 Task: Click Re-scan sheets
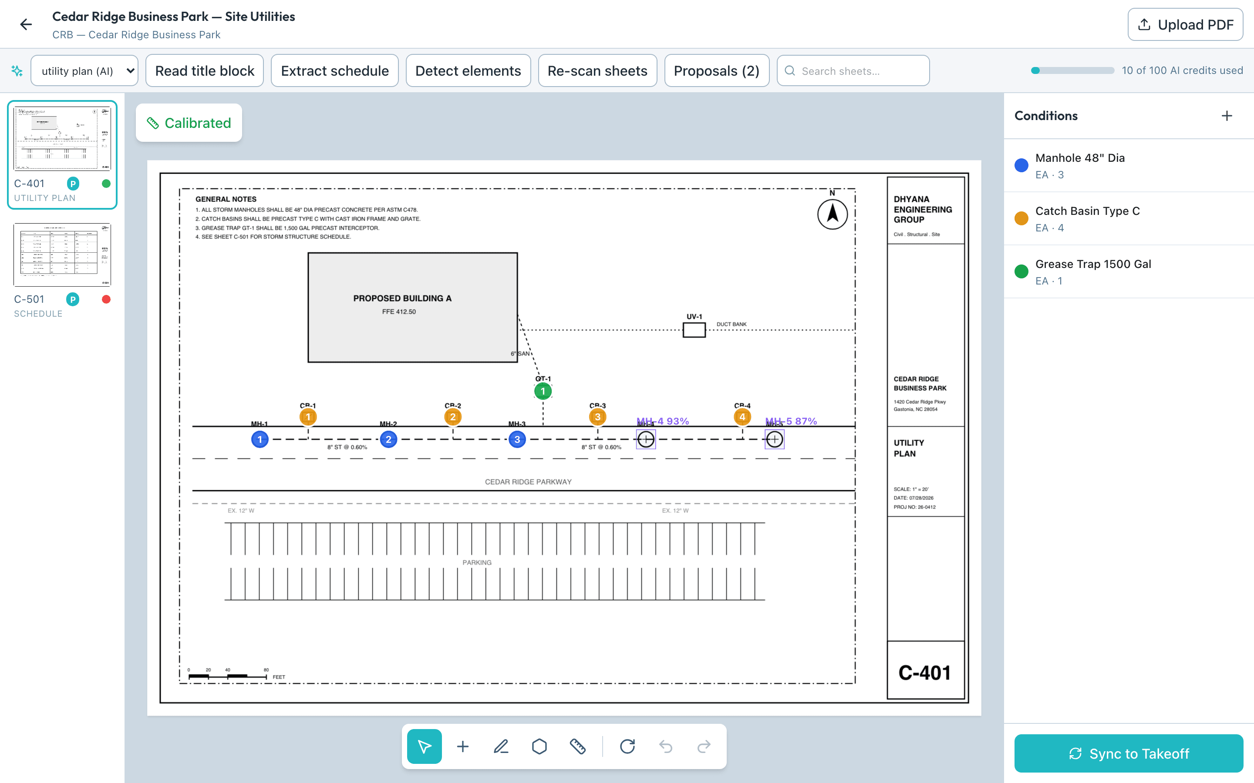tap(597, 71)
